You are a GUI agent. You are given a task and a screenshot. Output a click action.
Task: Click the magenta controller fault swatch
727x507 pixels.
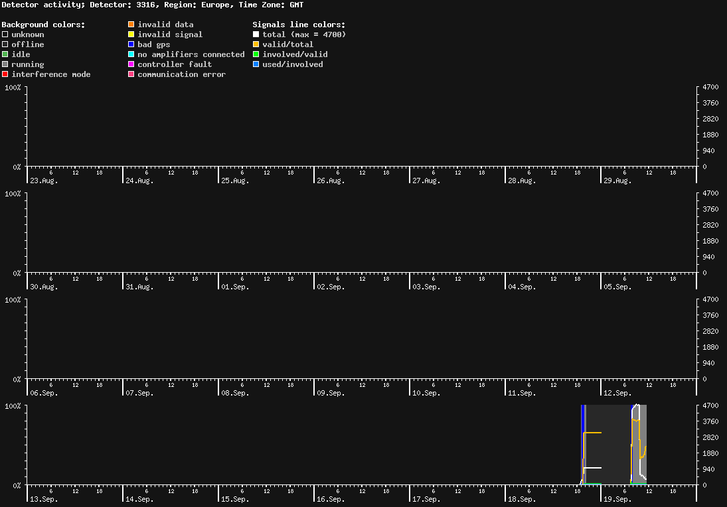131,64
